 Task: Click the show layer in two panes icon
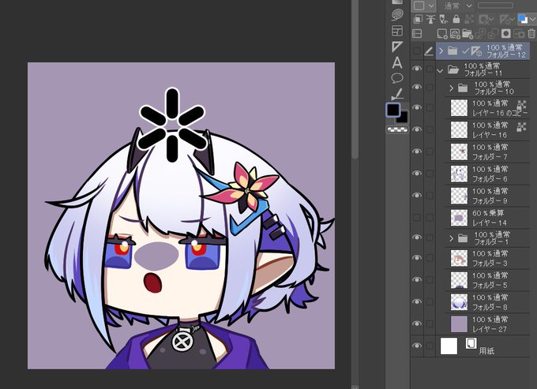click(417, 33)
